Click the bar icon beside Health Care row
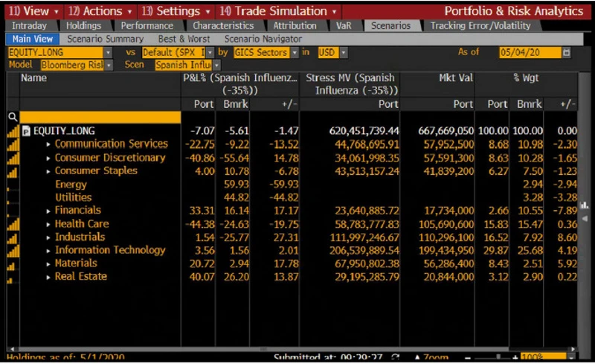Screen dimensions: 595x364 tap(13, 224)
